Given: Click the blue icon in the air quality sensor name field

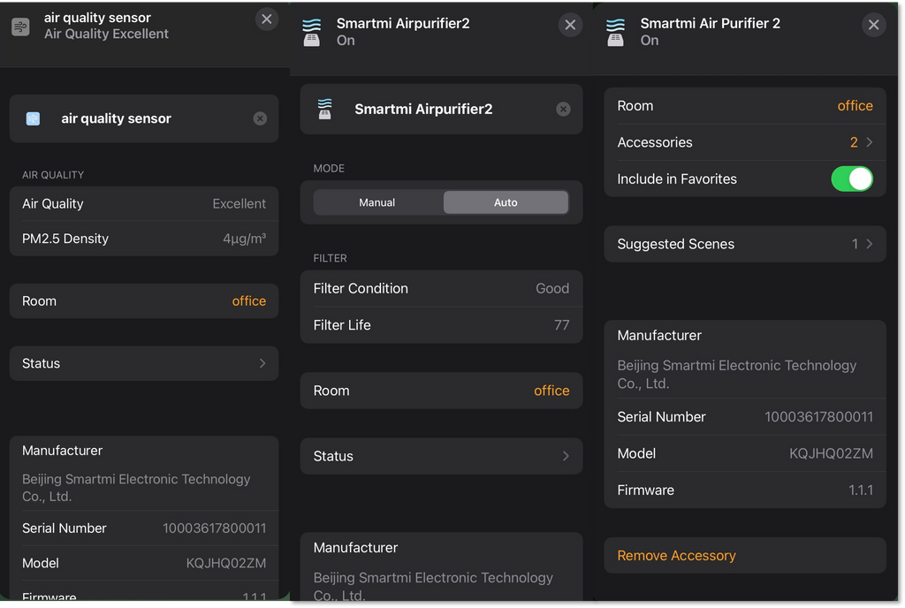Looking at the screenshot, I should [33, 118].
